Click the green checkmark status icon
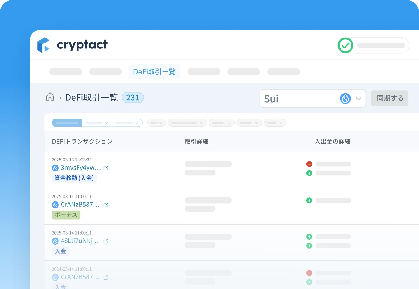The width and height of the screenshot is (419, 289). coord(345,45)
